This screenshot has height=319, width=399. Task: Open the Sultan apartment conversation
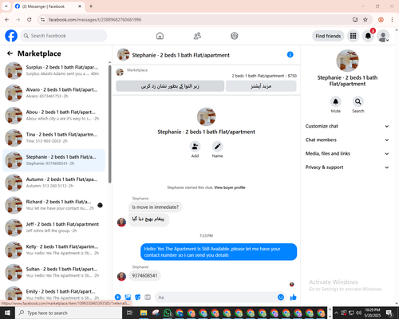54,272
